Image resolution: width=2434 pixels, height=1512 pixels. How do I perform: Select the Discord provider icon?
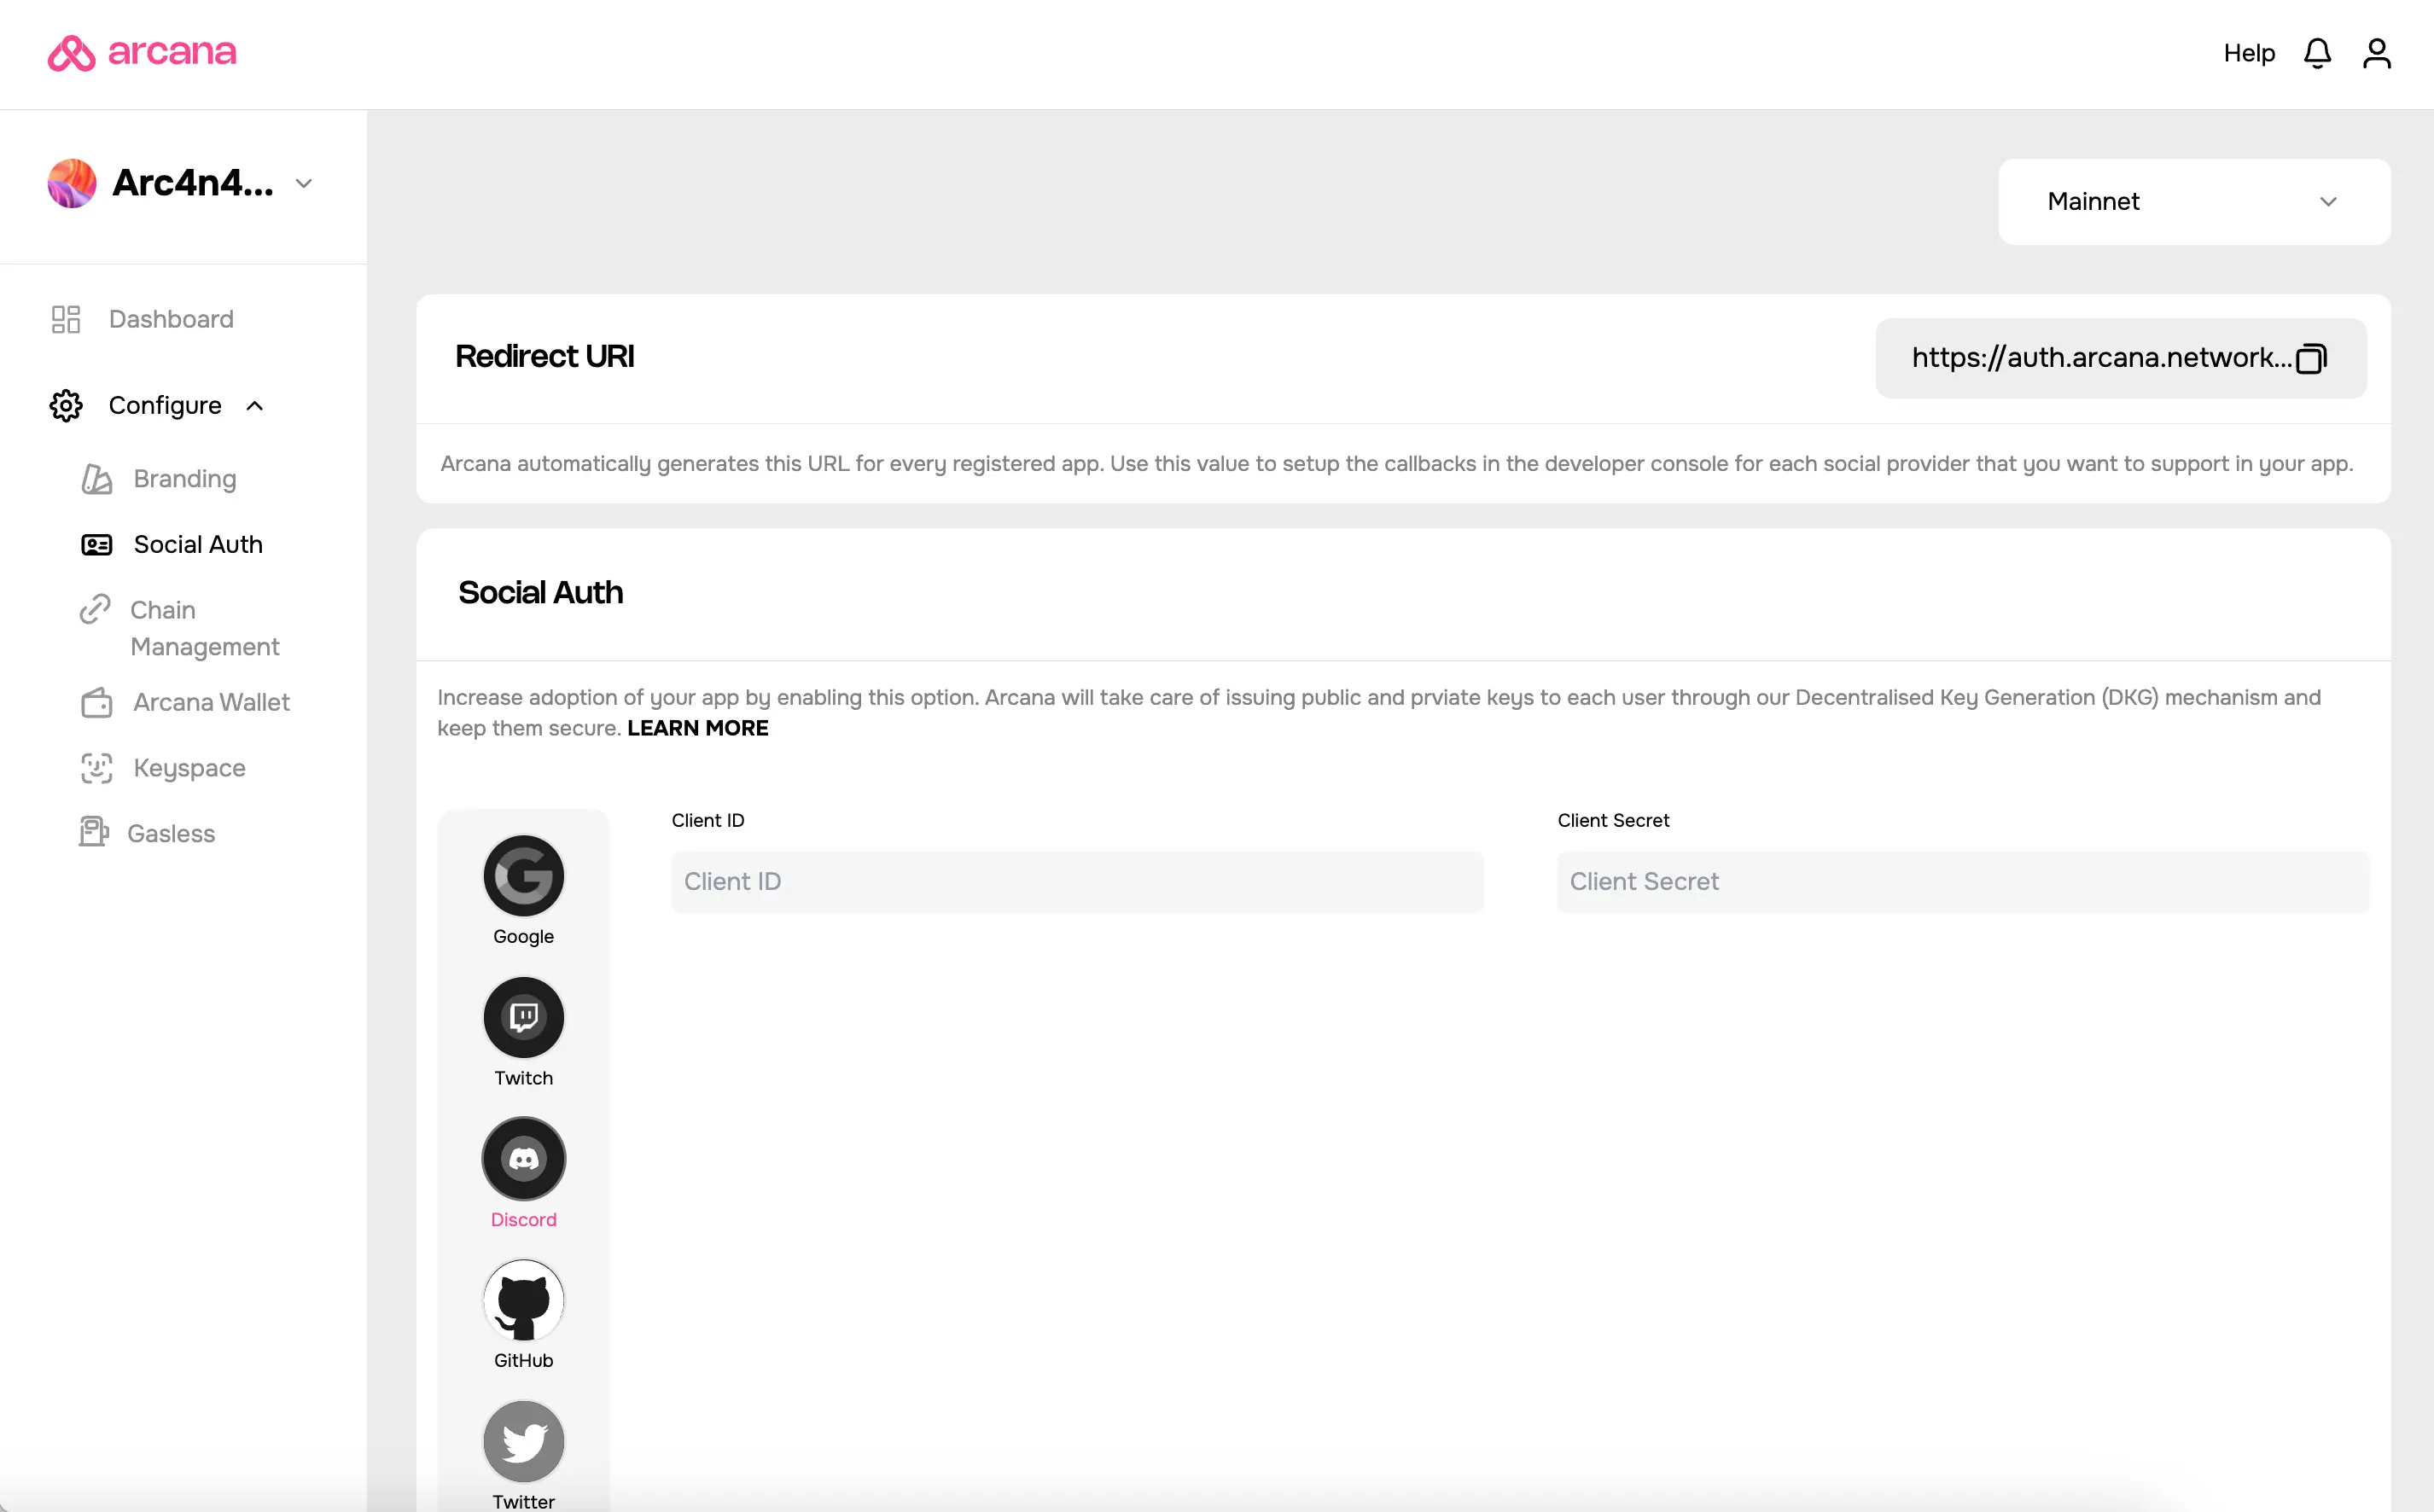(524, 1159)
